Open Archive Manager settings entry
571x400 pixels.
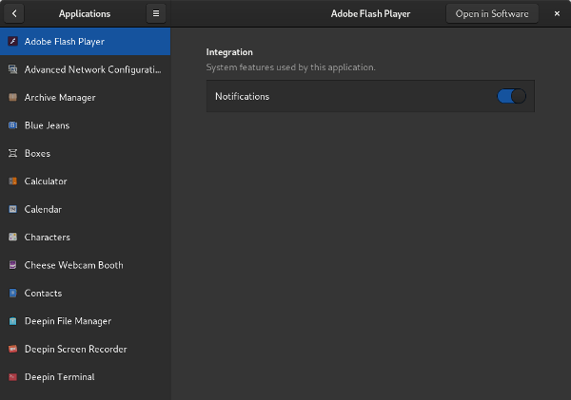tap(86, 98)
